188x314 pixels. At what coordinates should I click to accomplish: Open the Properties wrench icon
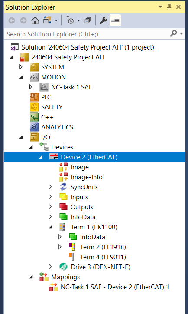click(x=103, y=20)
